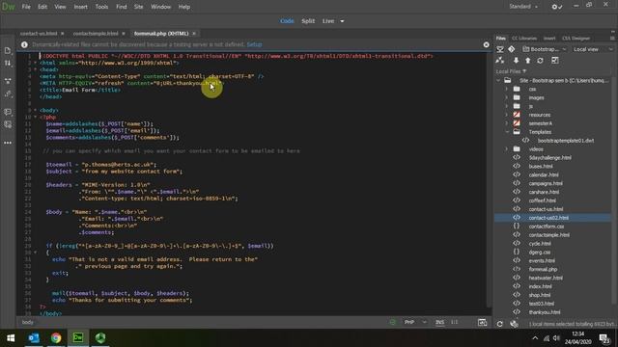Click Dreamweaver Dw logo icon
The image size is (618, 347).
pyautogui.click(x=9, y=7)
